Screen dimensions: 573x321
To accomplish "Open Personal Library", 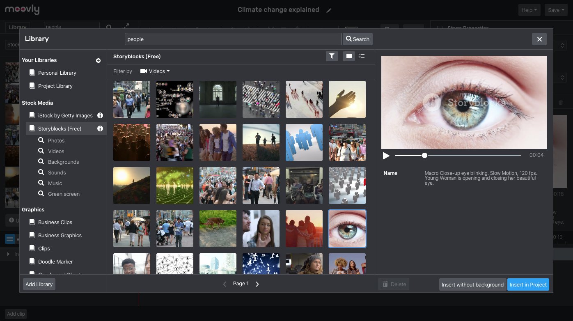I will click(x=57, y=73).
